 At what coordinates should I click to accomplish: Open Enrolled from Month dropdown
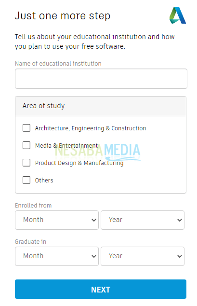(57, 220)
